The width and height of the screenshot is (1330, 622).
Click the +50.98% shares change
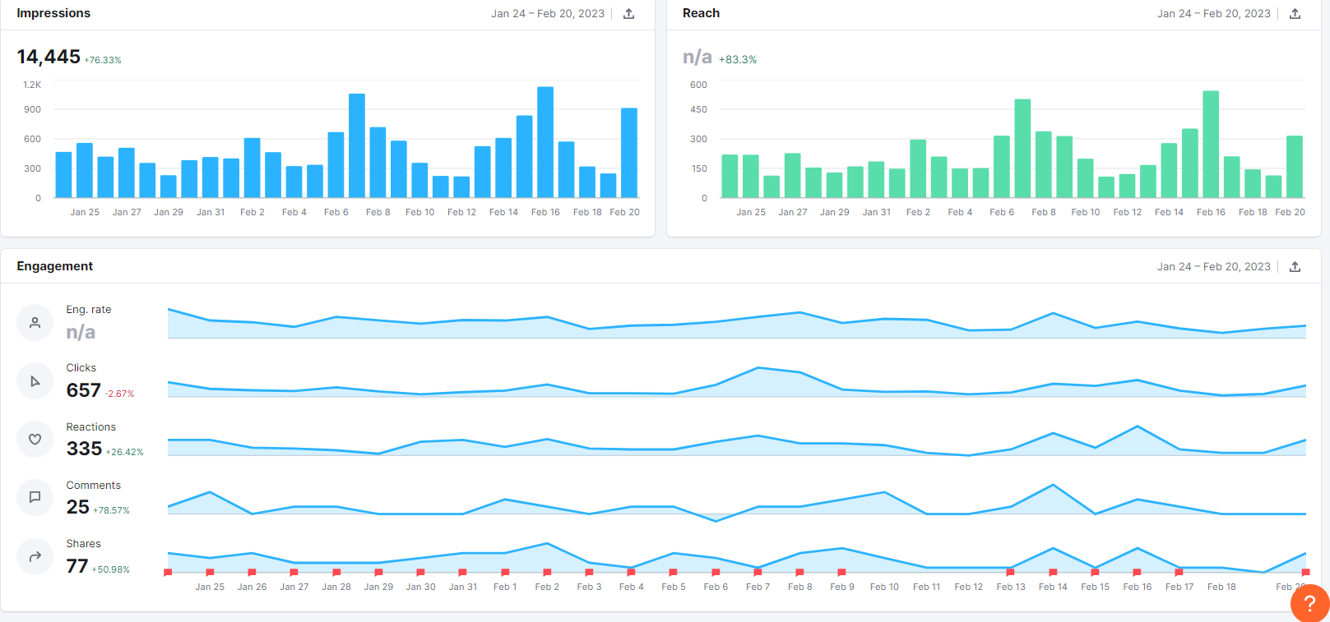111,570
